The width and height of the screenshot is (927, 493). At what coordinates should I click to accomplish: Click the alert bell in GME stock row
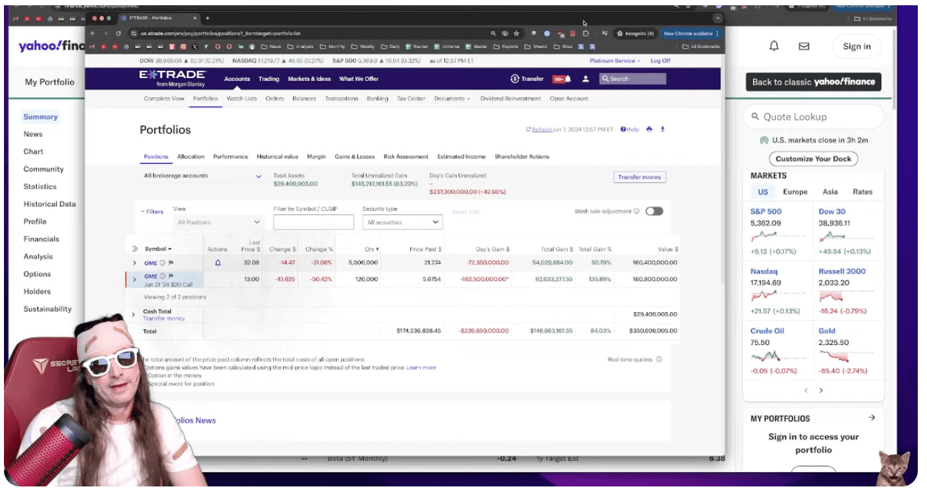click(x=218, y=263)
